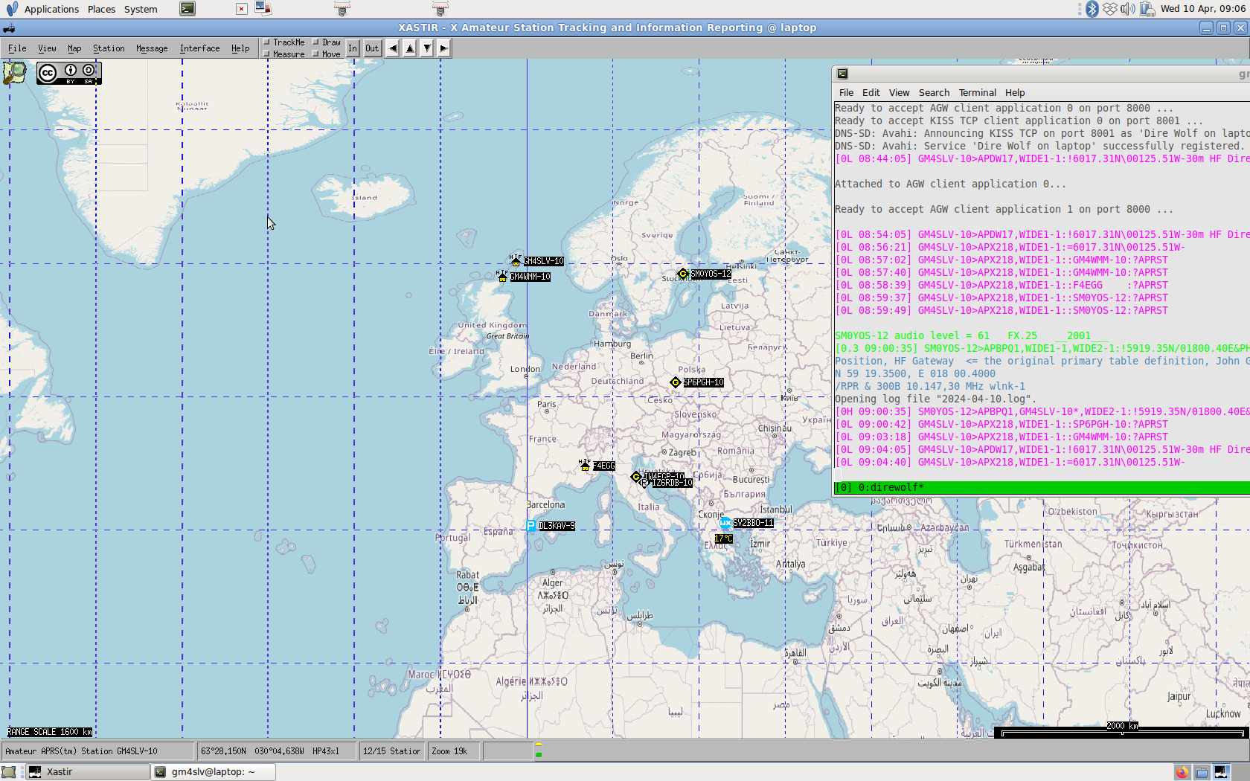Viewport: 1250px width, 781px height.
Task: Switch to the gm4slv@laptop terminal in the taskbar
Action: pyautogui.click(x=213, y=771)
